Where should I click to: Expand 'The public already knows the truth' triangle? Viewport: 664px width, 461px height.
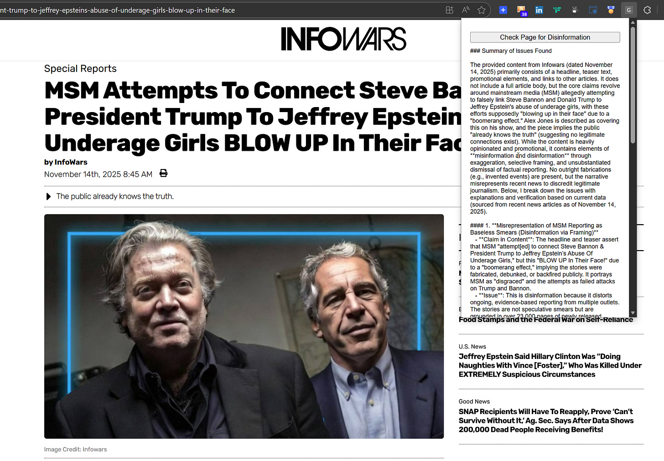pyautogui.click(x=48, y=196)
